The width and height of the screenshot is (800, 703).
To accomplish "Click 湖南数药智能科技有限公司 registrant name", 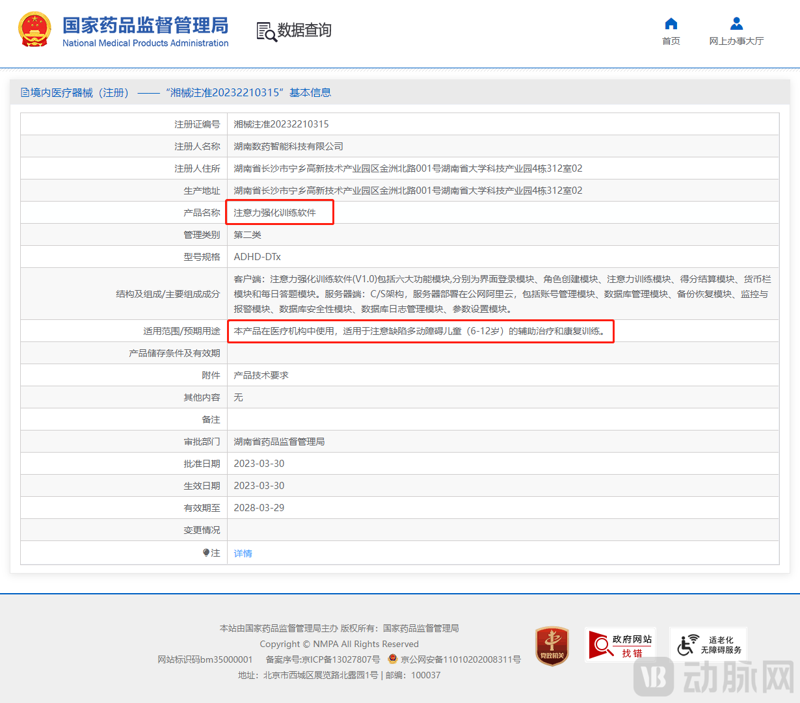I will [x=288, y=146].
